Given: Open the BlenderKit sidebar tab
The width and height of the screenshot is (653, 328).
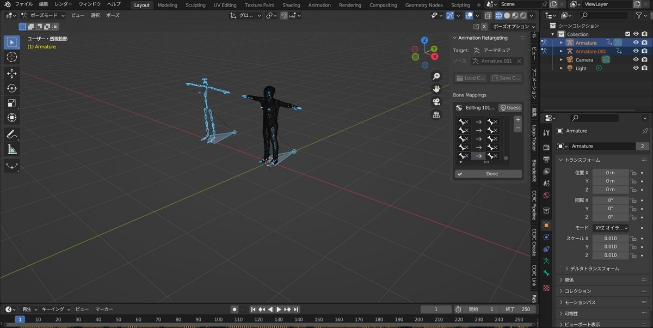Looking at the screenshot, I should coord(534,171).
